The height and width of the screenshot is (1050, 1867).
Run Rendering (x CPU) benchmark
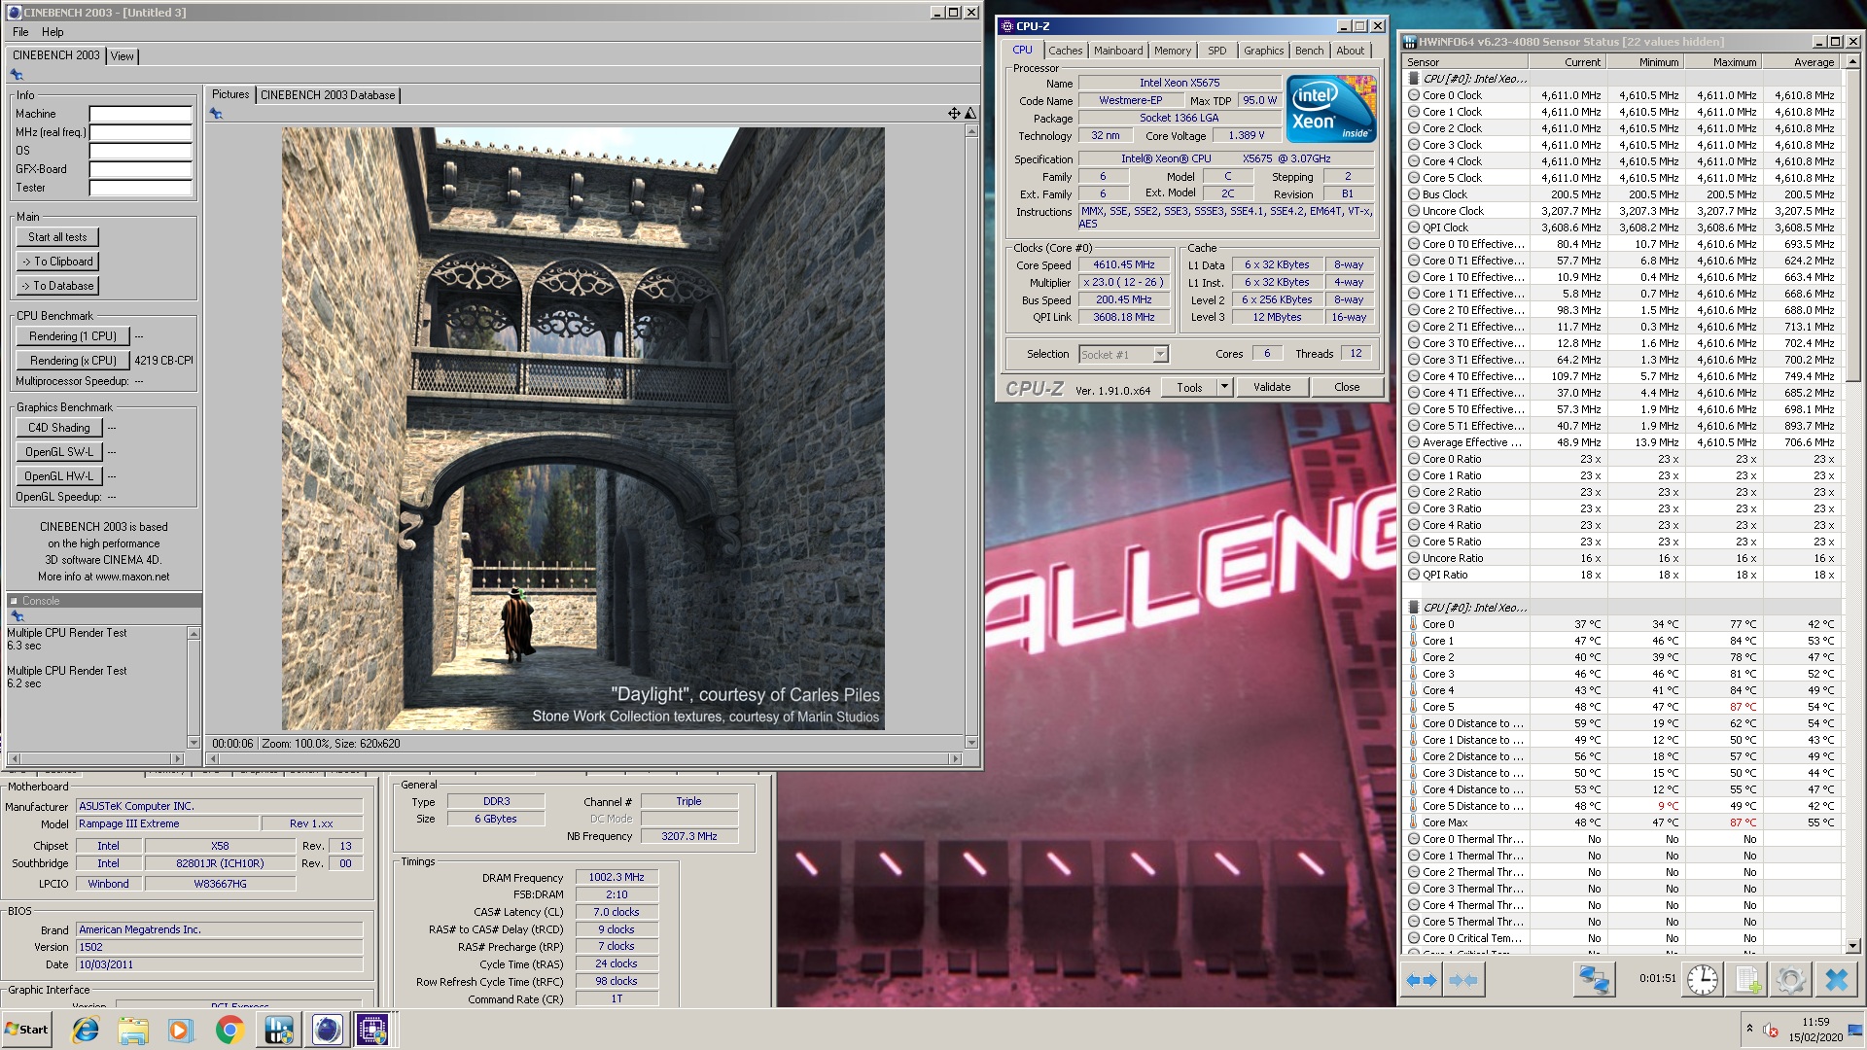coord(73,361)
